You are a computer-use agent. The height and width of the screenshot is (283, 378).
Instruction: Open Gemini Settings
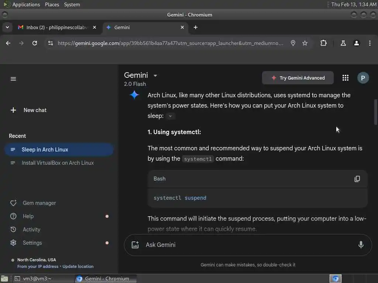point(59,243)
